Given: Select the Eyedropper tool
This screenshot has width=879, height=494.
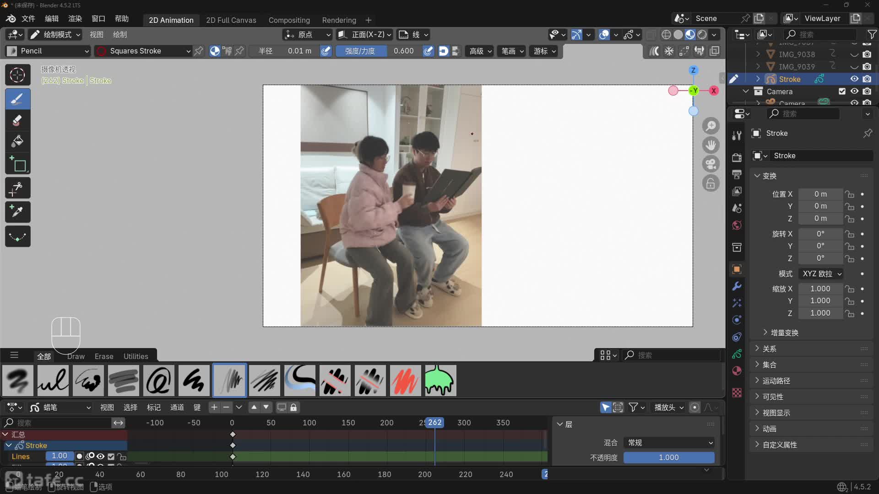Looking at the screenshot, I should pyautogui.click(x=17, y=212).
